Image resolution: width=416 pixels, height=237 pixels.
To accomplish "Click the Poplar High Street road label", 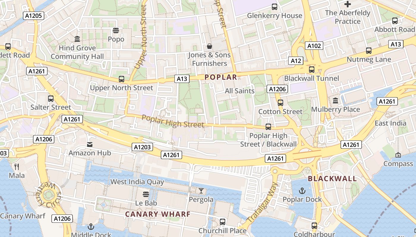I will point(173,121).
